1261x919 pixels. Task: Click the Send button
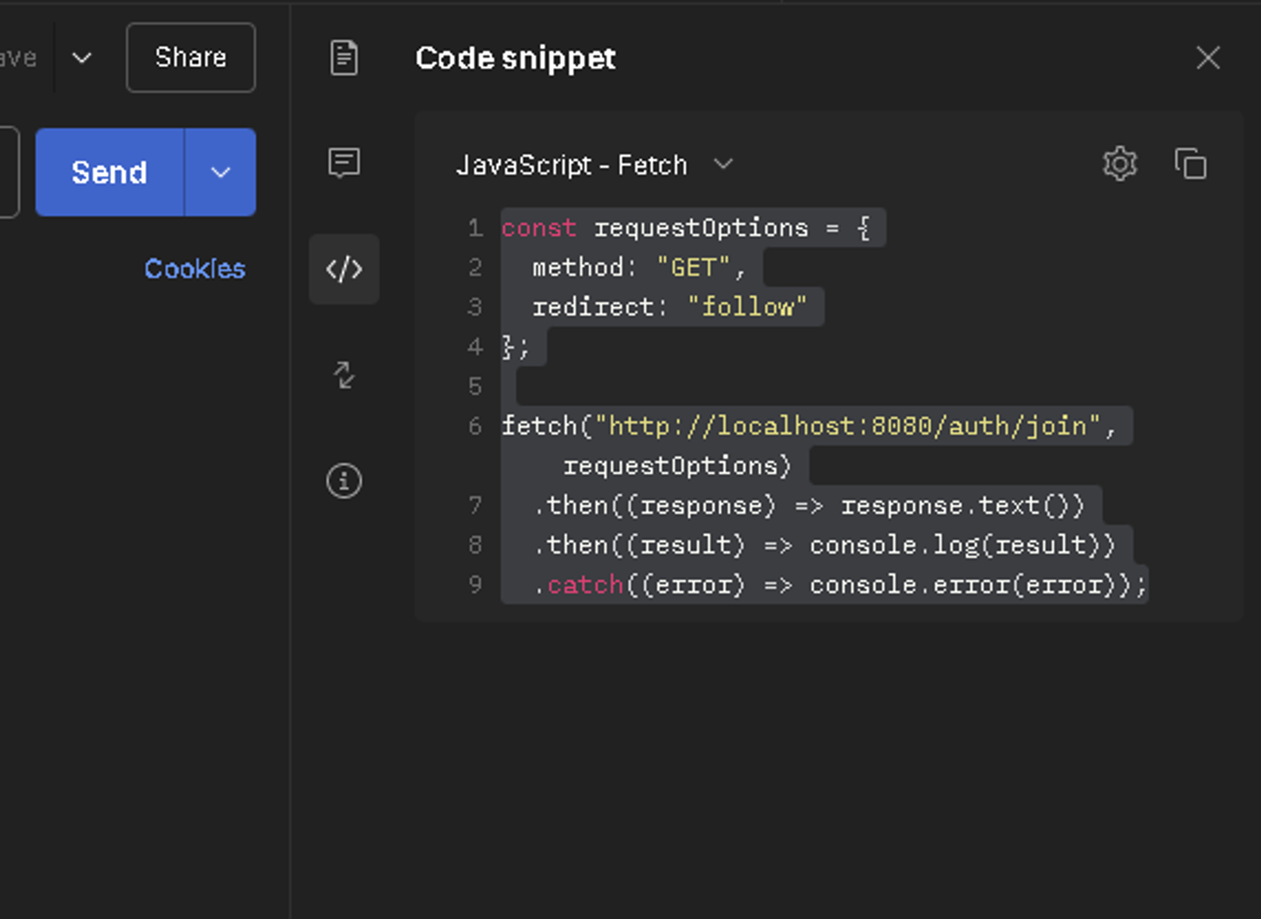coord(110,172)
